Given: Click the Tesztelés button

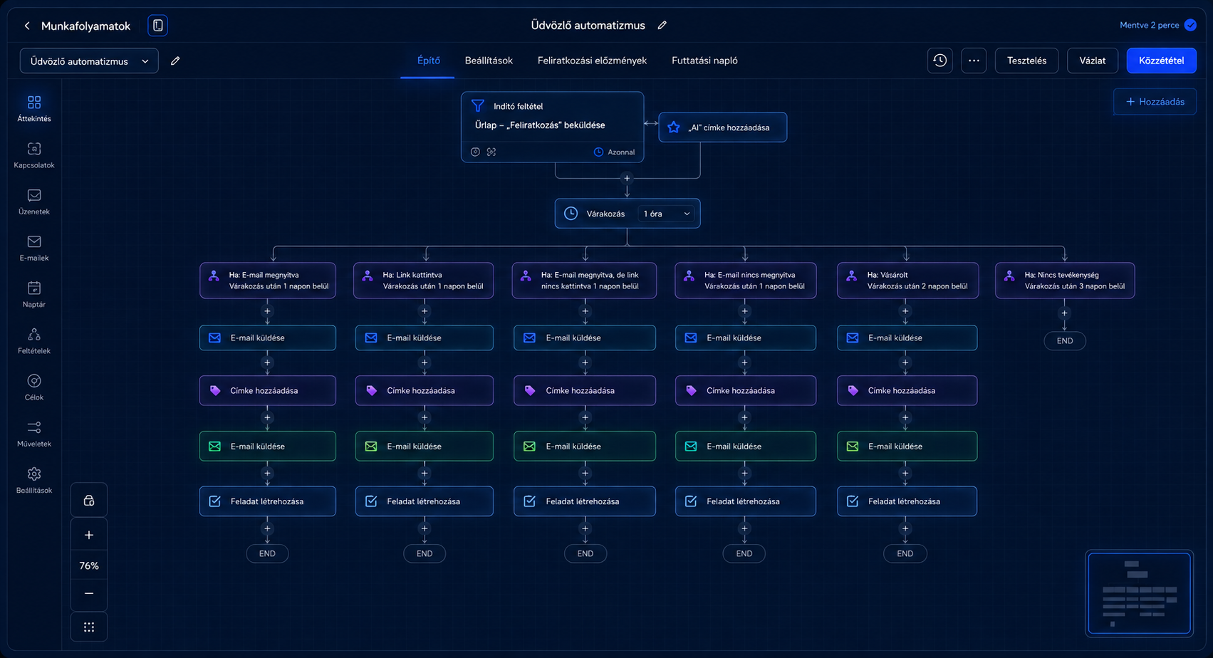Looking at the screenshot, I should (x=1026, y=61).
